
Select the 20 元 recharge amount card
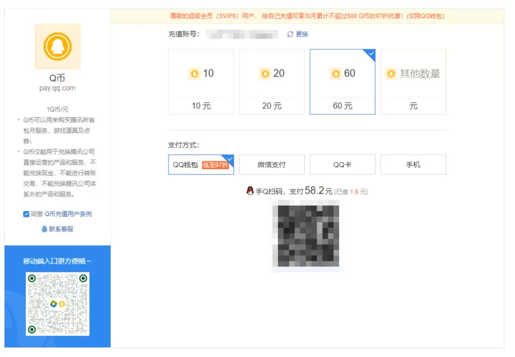tap(272, 82)
